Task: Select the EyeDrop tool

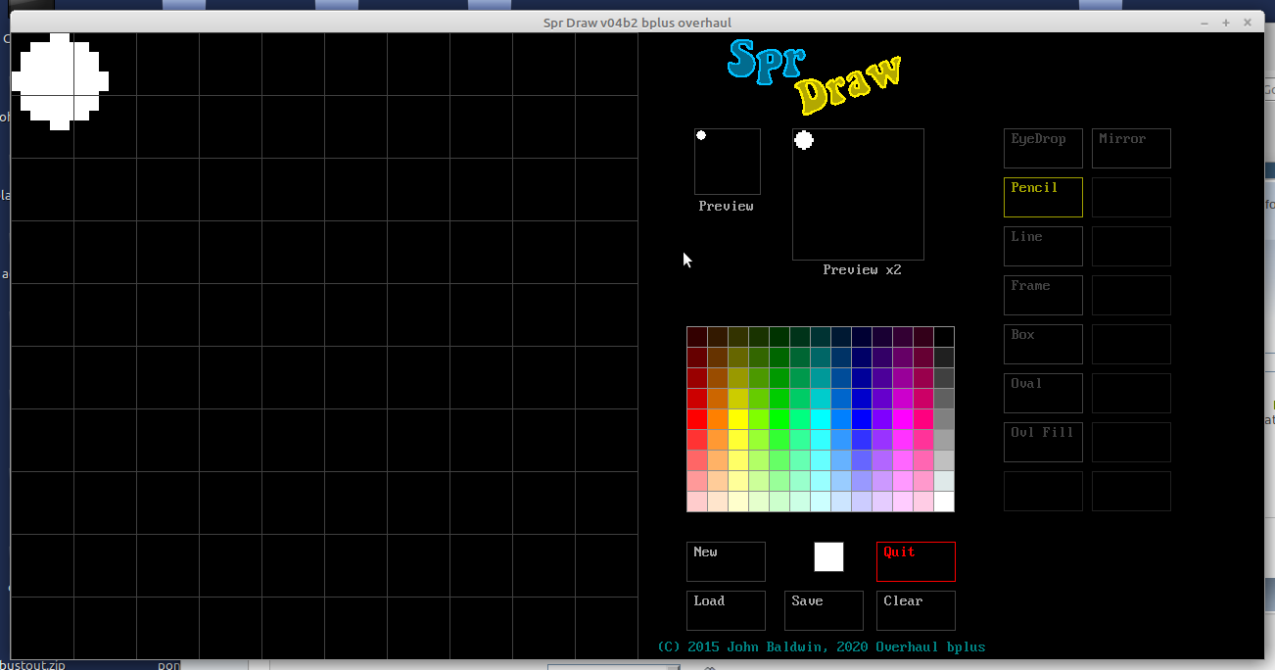Action: click(1043, 148)
